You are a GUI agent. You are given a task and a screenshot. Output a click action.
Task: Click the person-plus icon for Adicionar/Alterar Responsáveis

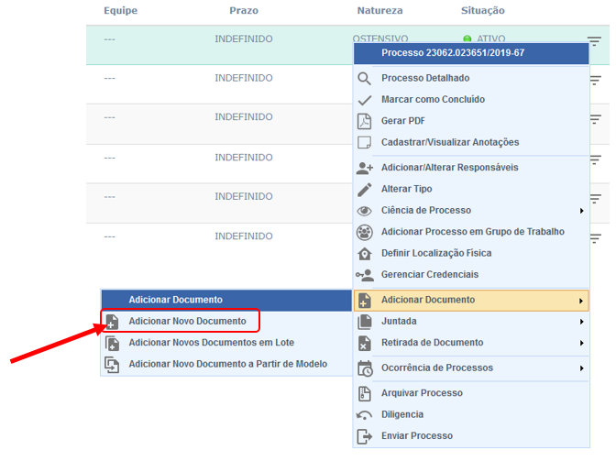click(x=365, y=168)
